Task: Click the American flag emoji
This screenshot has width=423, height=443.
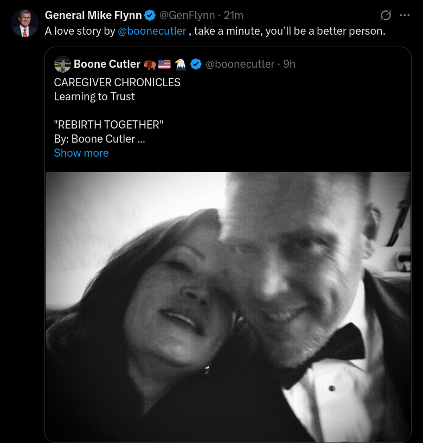Action: pyautogui.click(x=164, y=64)
